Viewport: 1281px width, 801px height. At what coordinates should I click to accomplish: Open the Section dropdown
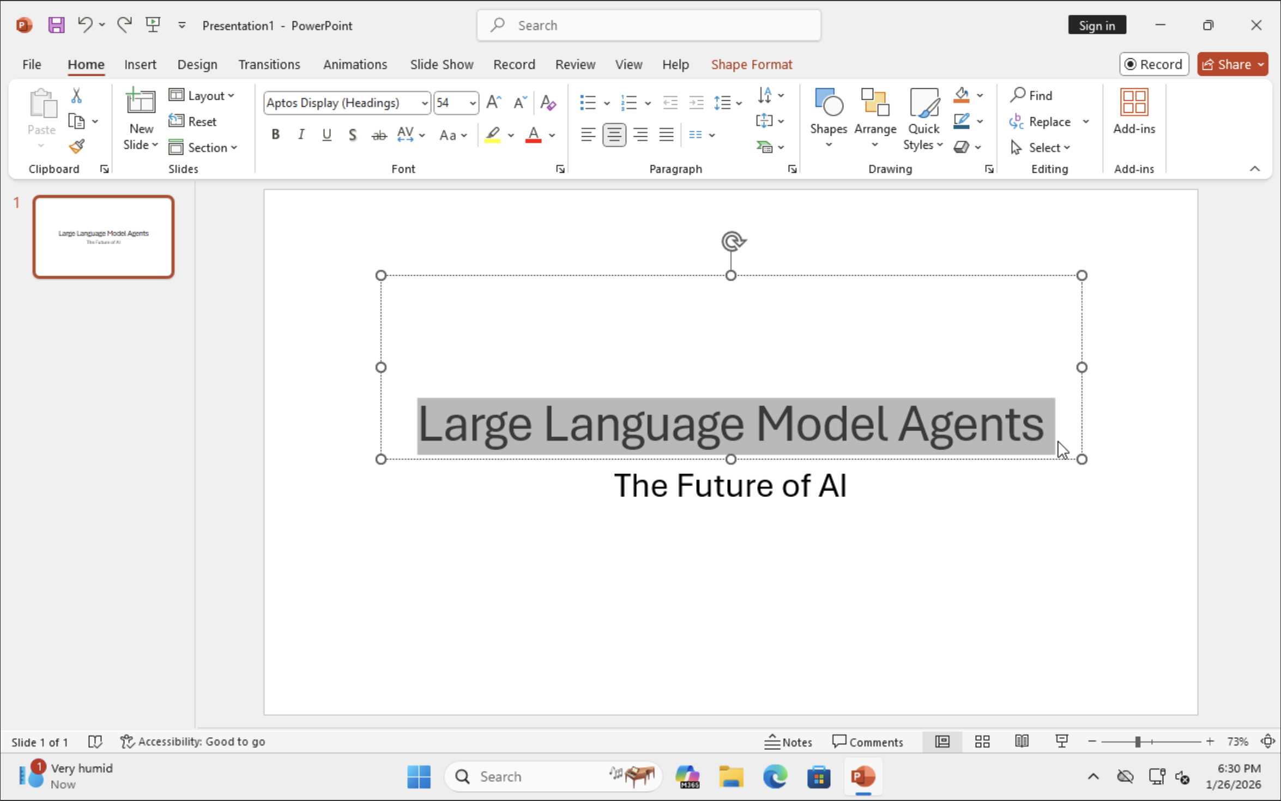coord(204,147)
